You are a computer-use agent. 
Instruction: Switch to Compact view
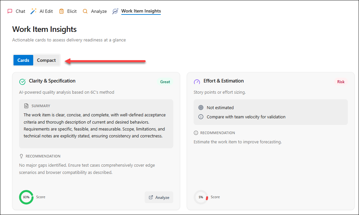coord(46,60)
